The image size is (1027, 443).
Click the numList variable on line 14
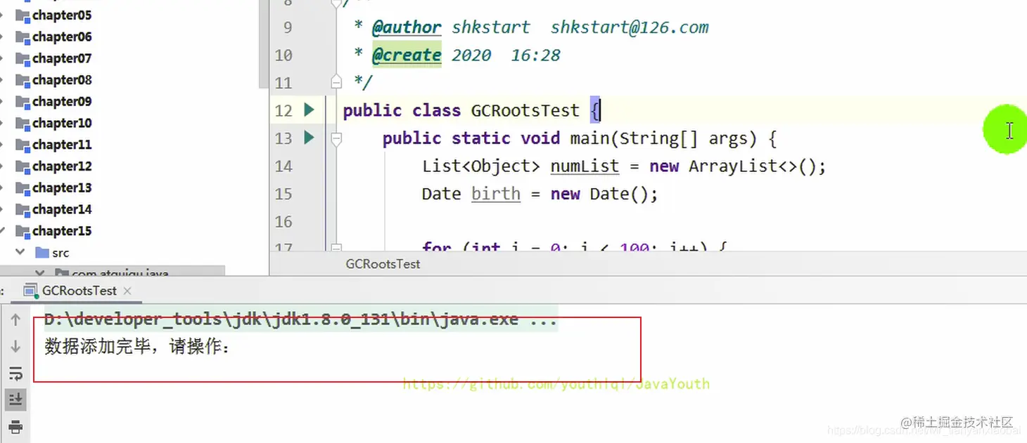pyautogui.click(x=585, y=166)
